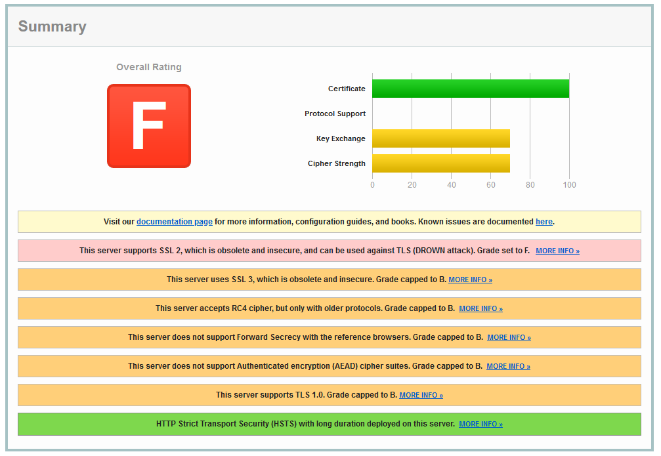Open MORE INFO for TLS 1.0 warning
This screenshot has width=661, height=456.
click(421, 395)
